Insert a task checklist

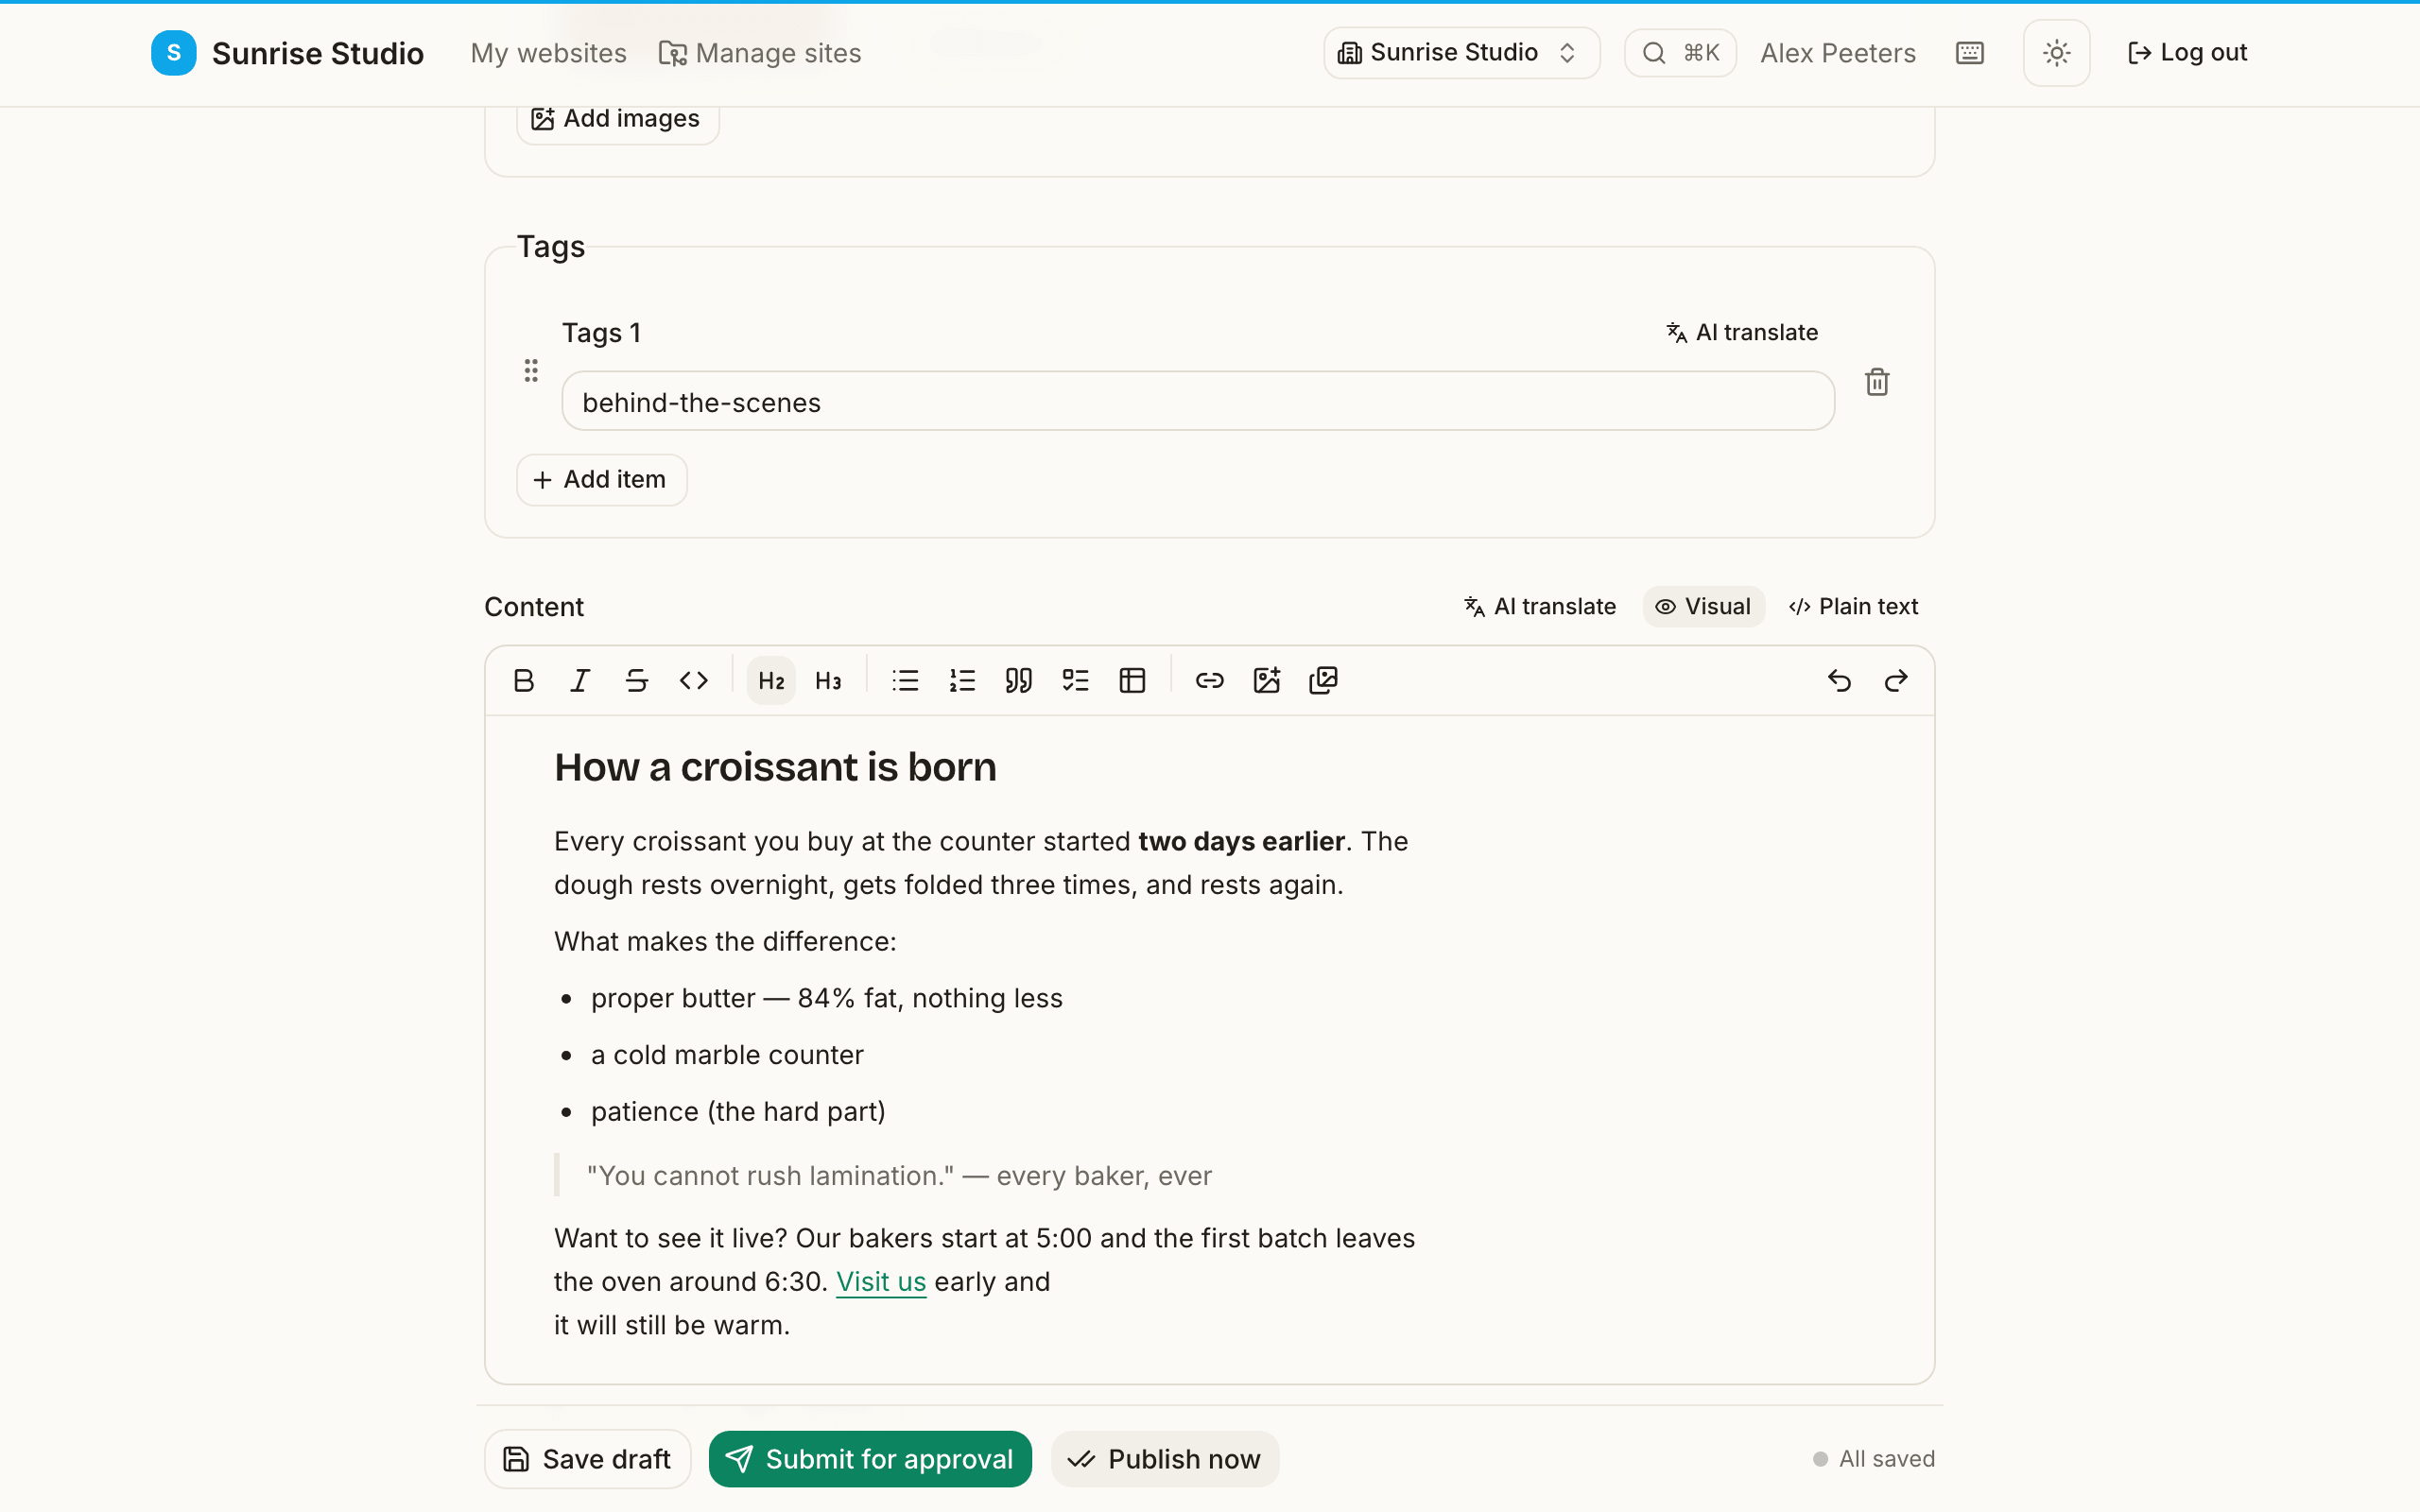[x=1076, y=681]
